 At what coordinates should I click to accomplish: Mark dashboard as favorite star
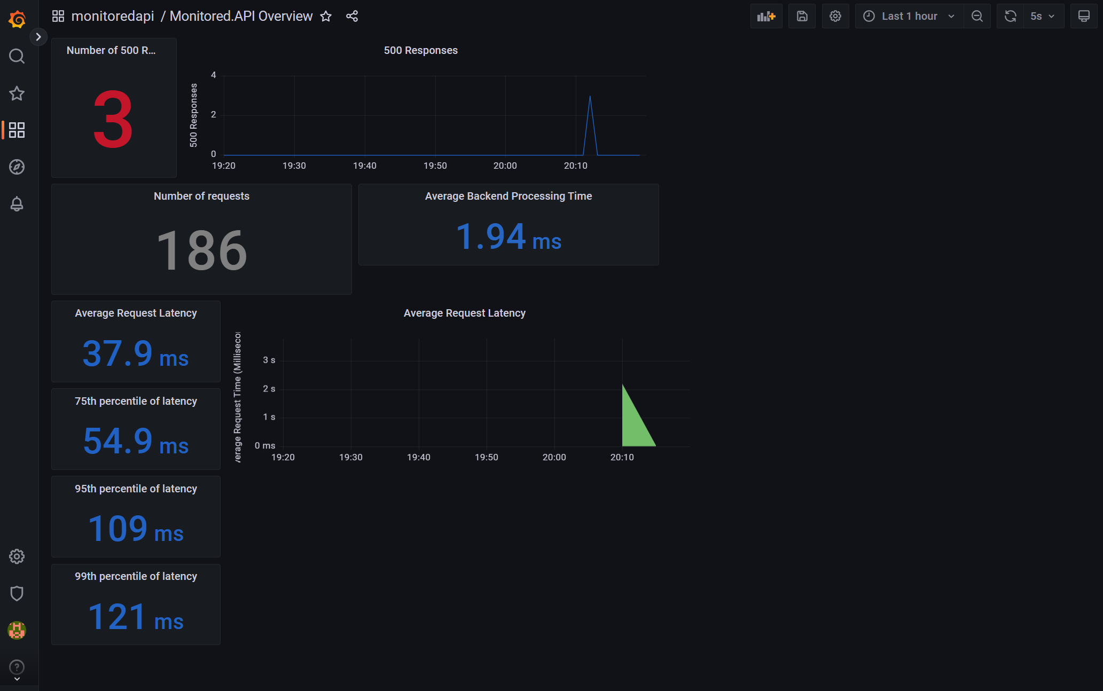[x=326, y=16]
